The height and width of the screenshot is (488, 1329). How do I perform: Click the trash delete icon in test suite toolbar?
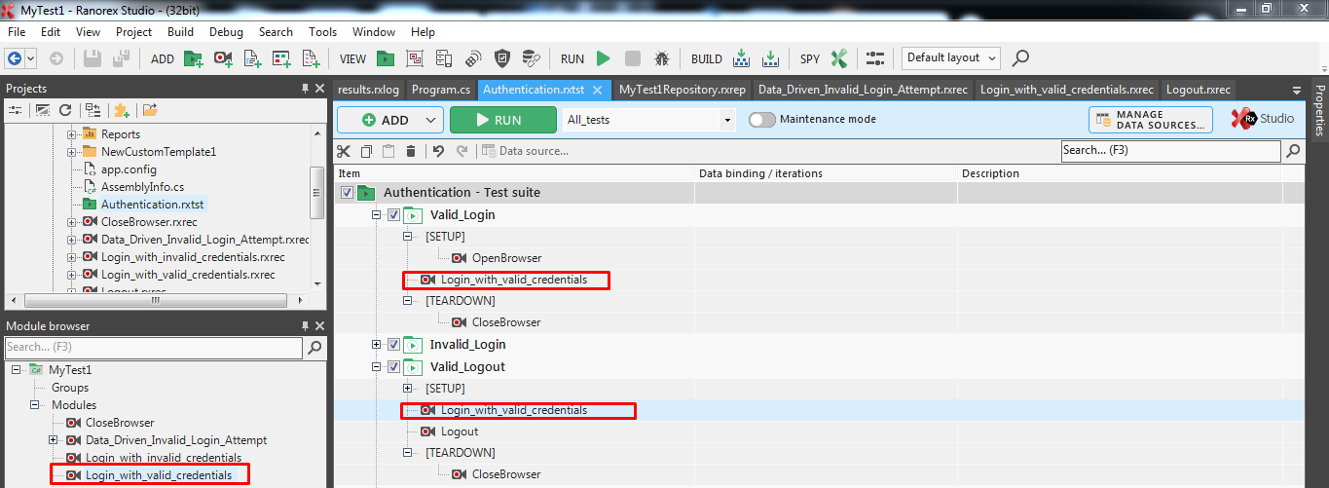pyautogui.click(x=410, y=151)
